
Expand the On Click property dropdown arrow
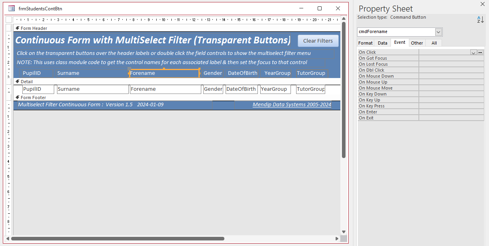click(x=473, y=52)
